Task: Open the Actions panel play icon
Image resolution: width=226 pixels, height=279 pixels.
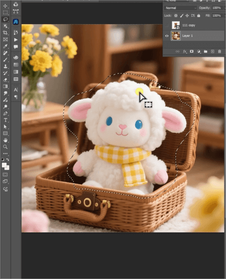Action: tap(16, 40)
